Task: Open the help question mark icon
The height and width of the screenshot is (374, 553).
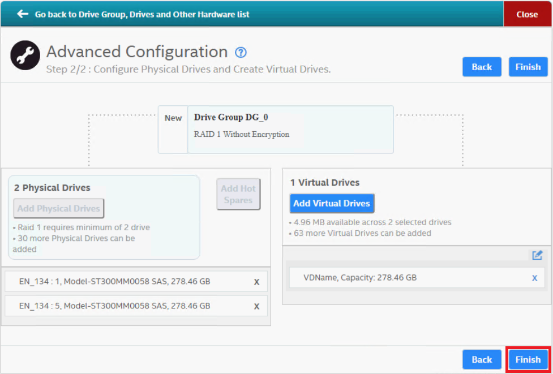Action: (x=241, y=53)
